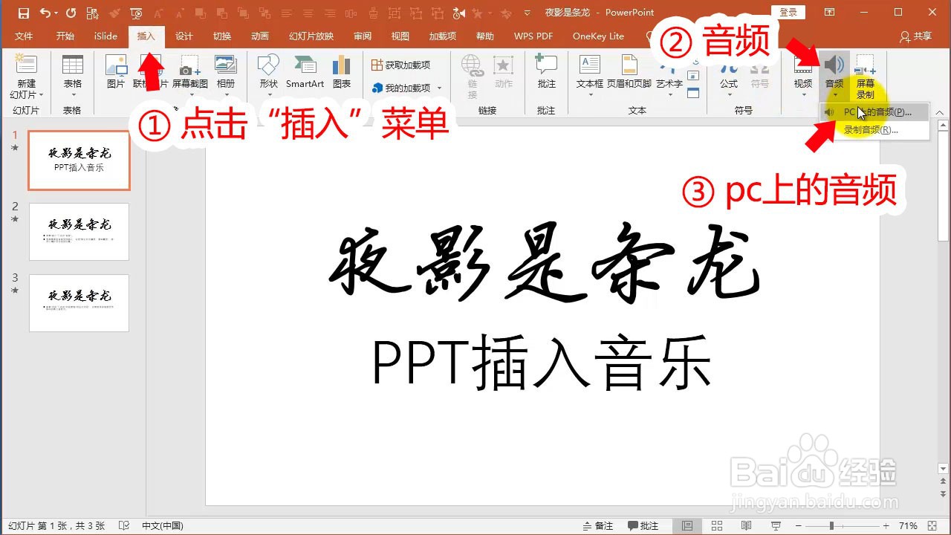Toggle Normal view button in status bar
The image size is (951, 535).
(687, 526)
